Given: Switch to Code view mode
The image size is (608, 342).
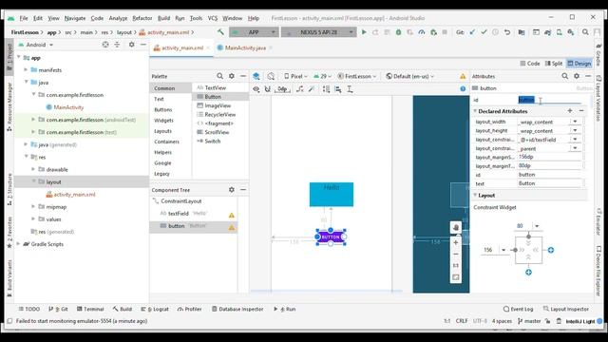Looking at the screenshot, I should pos(530,64).
